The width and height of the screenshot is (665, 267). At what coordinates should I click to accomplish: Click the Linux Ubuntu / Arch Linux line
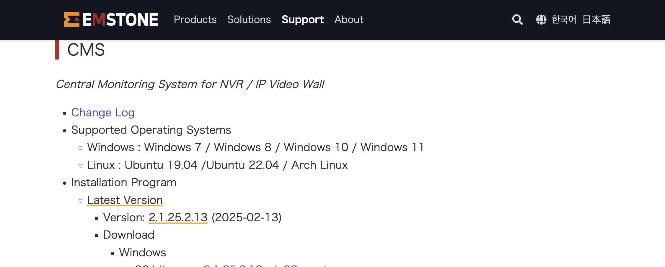click(217, 165)
